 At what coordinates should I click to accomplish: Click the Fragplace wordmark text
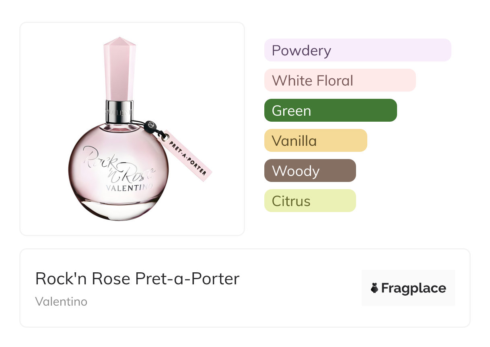point(414,288)
